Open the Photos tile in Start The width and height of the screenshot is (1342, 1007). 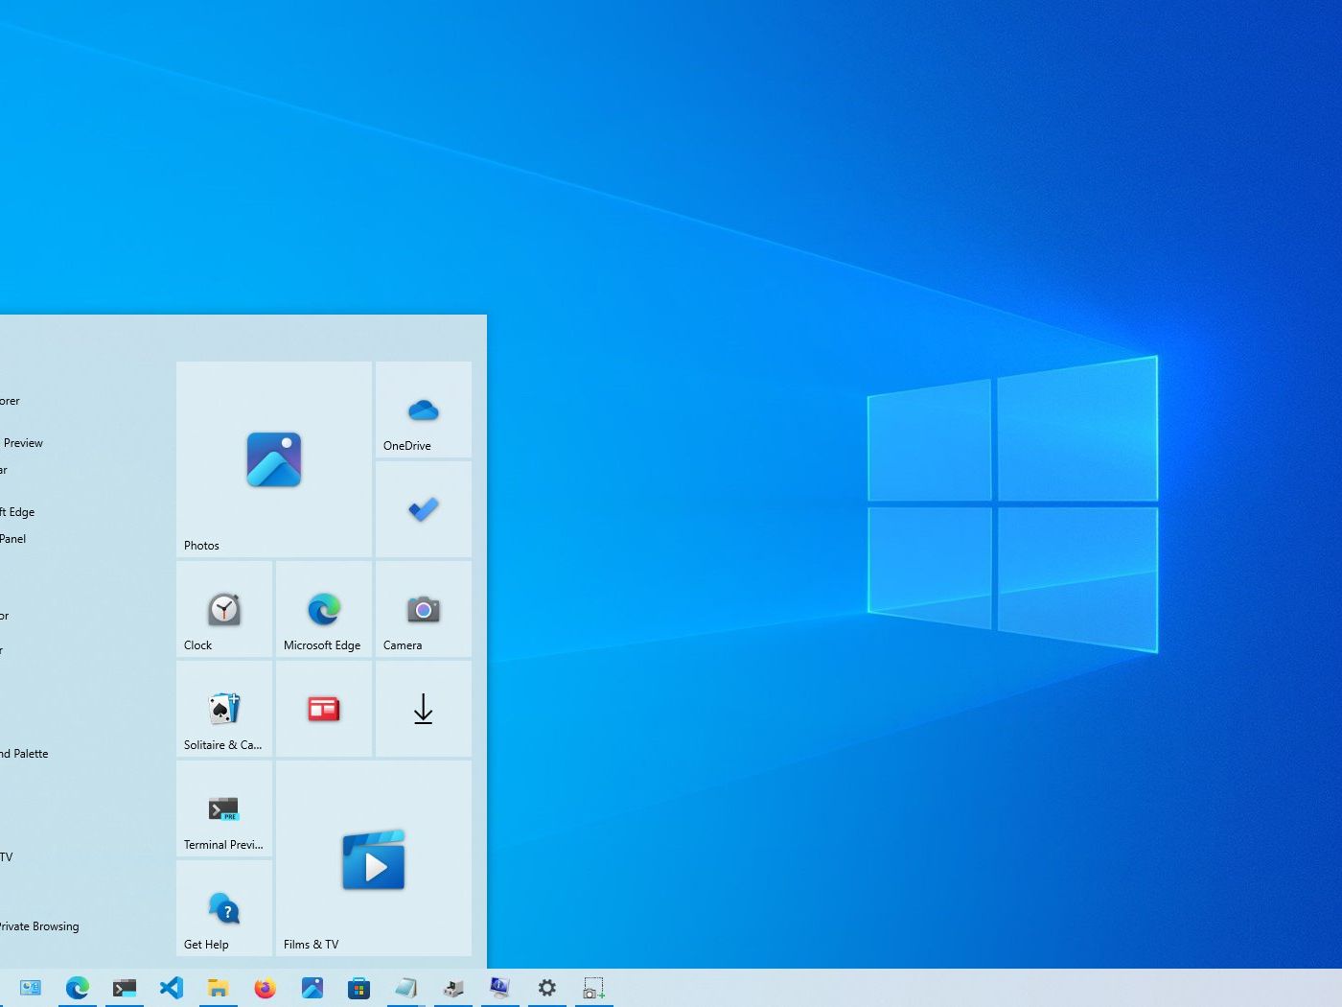274,459
